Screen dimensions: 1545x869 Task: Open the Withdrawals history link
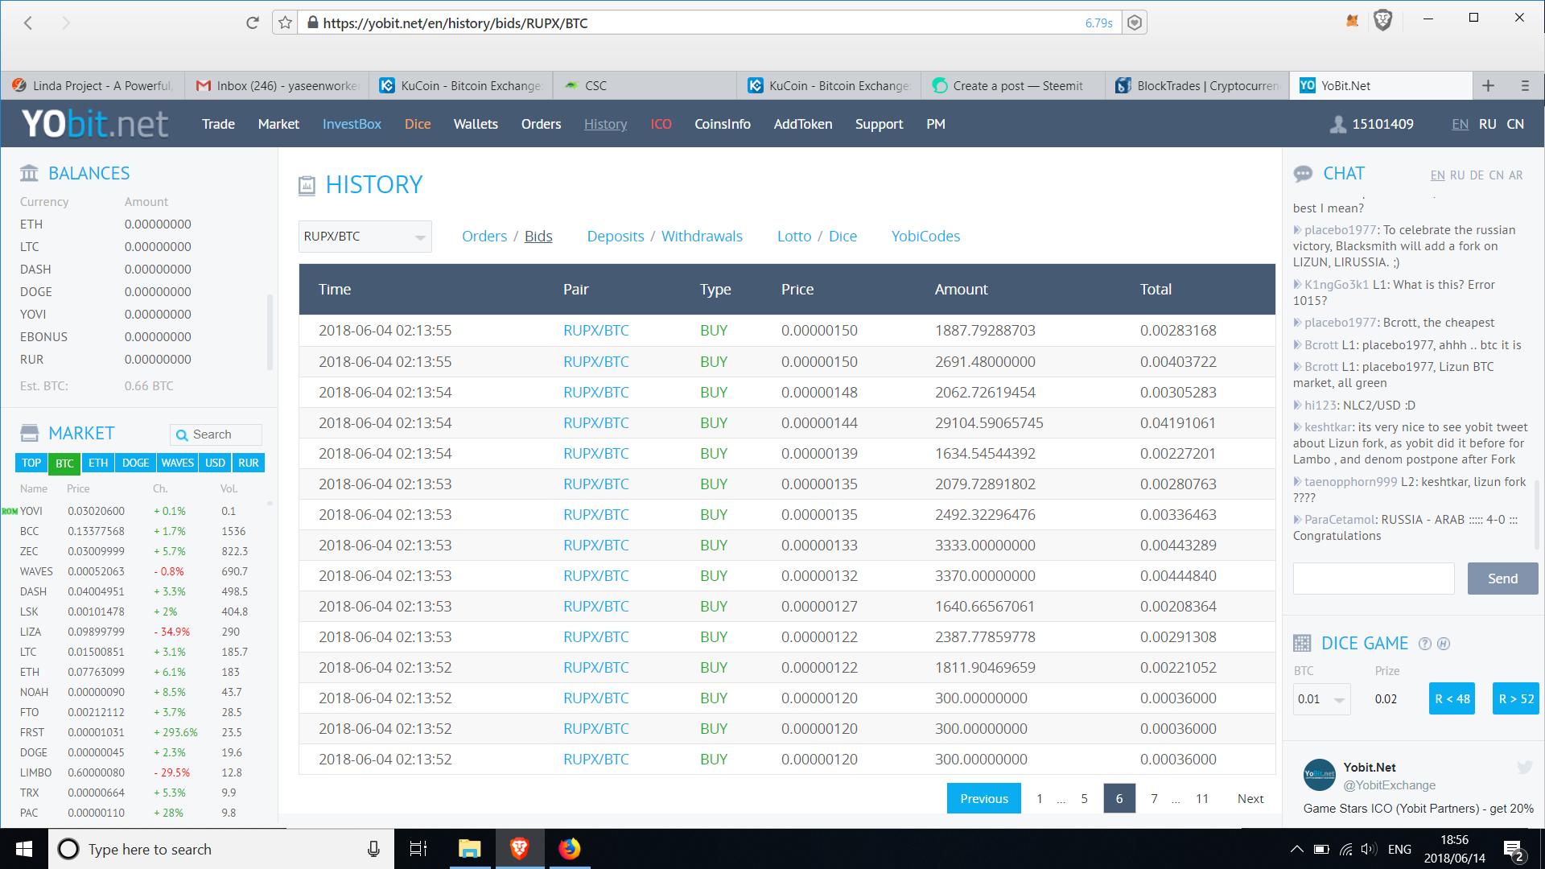702,237
